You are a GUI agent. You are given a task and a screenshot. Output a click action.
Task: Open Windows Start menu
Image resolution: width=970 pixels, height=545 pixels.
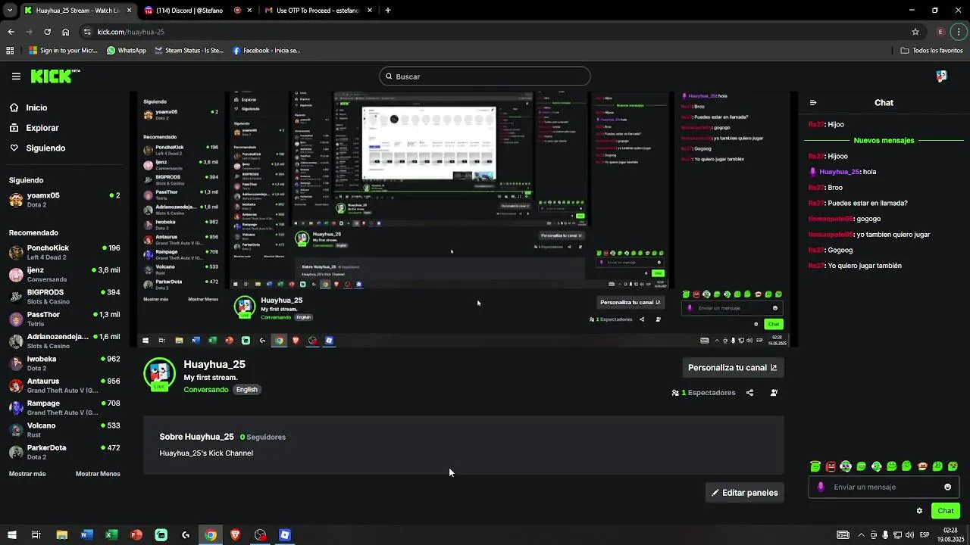click(x=11, y=535)
